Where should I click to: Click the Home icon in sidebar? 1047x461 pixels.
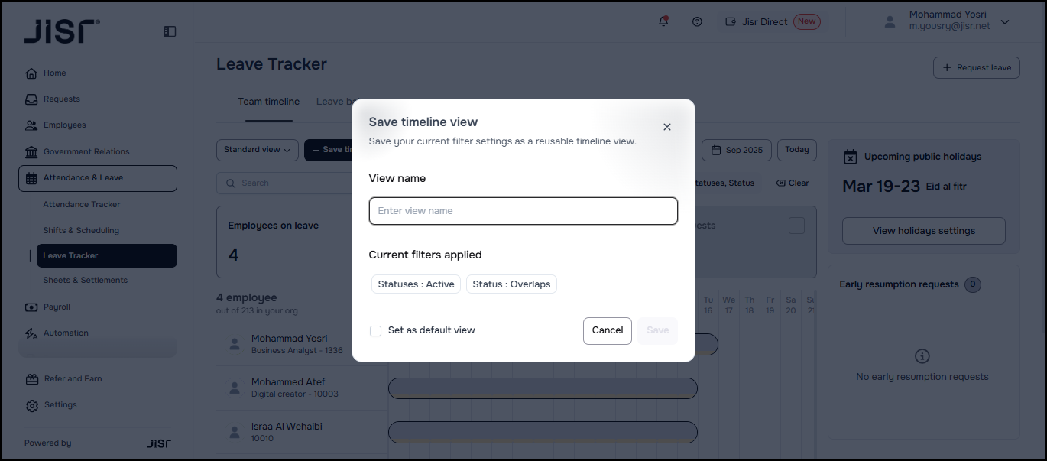pos(31,73)
